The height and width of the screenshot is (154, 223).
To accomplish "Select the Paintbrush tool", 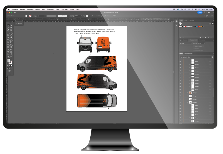I will pos(11,35).
